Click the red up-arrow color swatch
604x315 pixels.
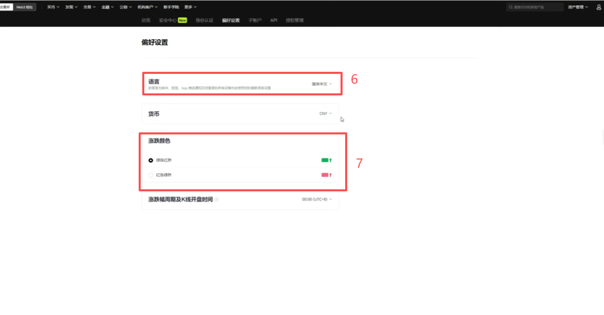click(327, 175)
